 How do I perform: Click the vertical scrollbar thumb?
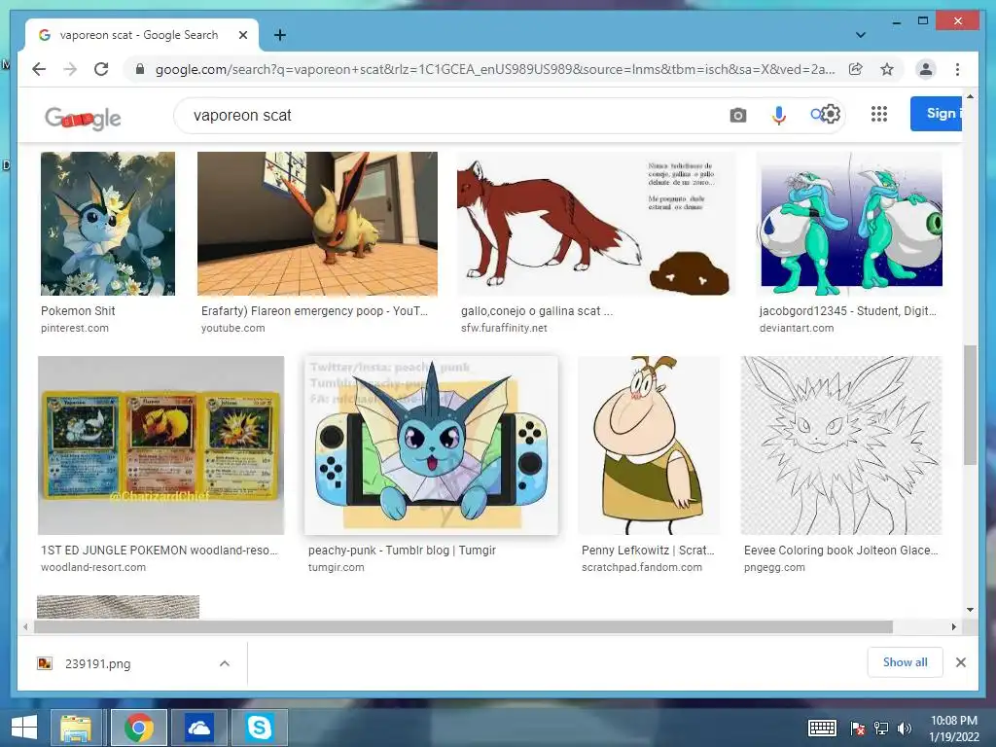tap(970, 406)
